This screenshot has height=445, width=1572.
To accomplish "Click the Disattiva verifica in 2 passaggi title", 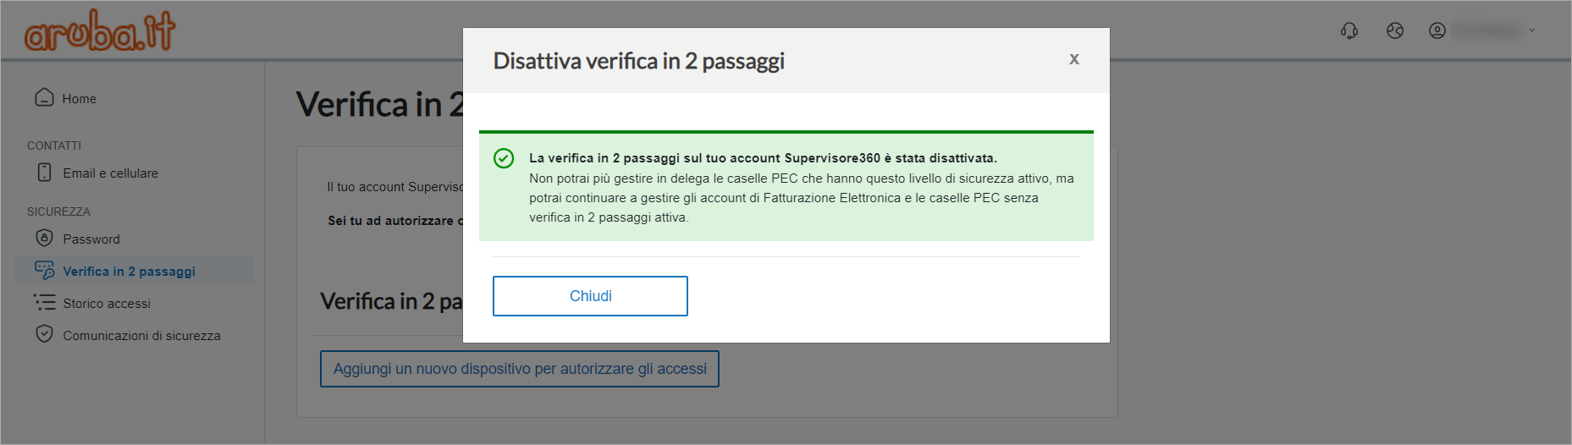I will [x=639, y=61].
